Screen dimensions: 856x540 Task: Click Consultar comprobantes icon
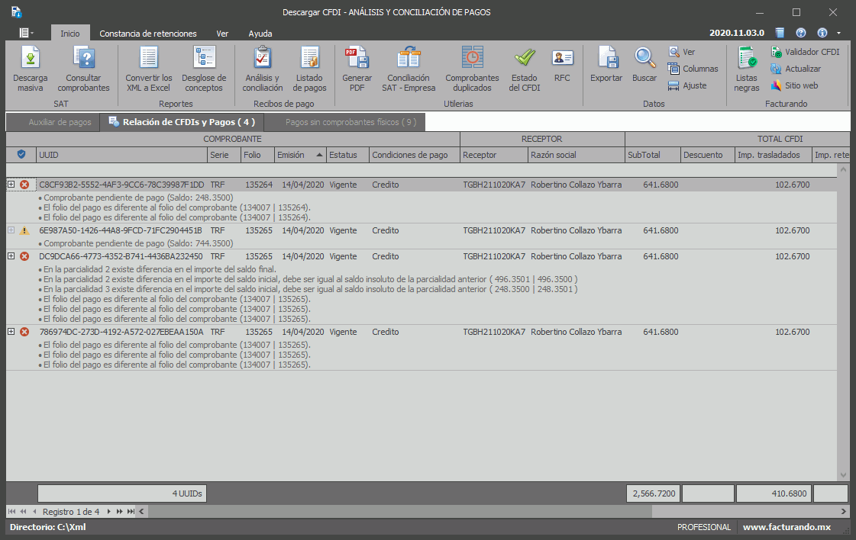tap(83, 69)
